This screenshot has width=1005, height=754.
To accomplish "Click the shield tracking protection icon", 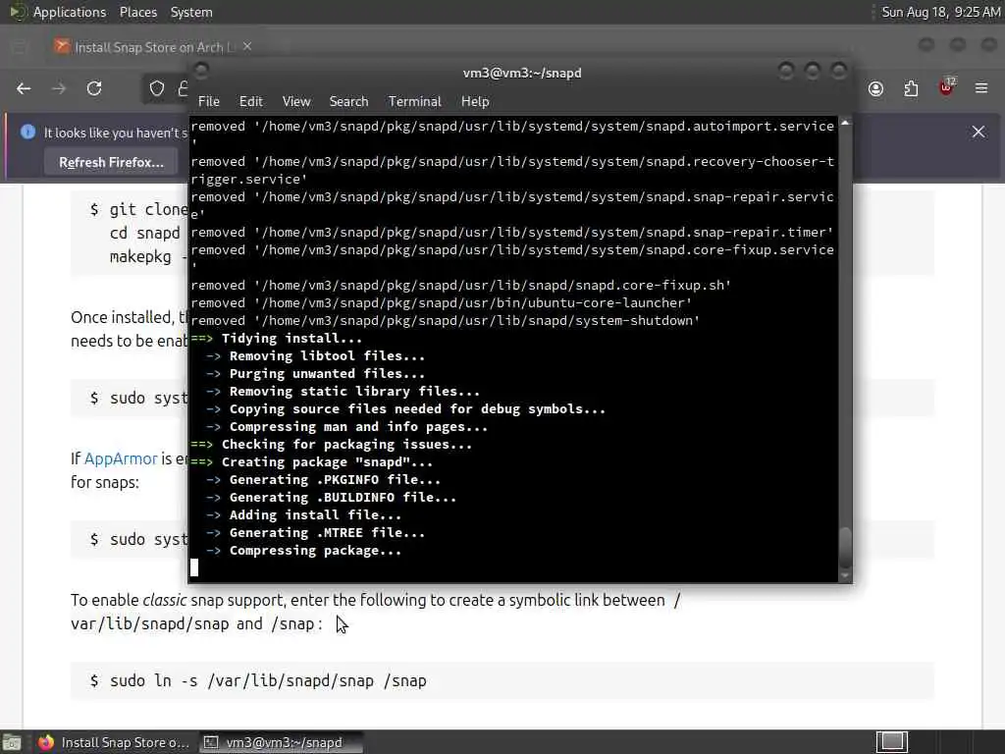I will pos(157,88).
